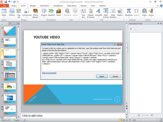
Task: Open the Home tab
Action: pos(14,6)
